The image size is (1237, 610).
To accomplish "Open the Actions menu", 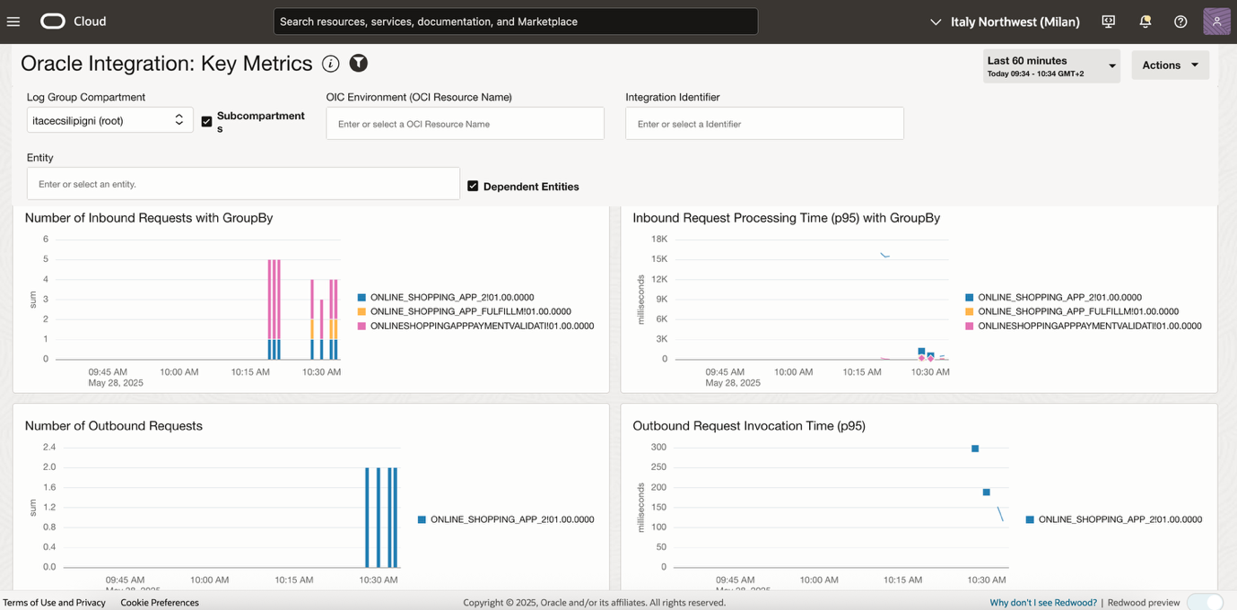I will click(x=1170, y=65).
